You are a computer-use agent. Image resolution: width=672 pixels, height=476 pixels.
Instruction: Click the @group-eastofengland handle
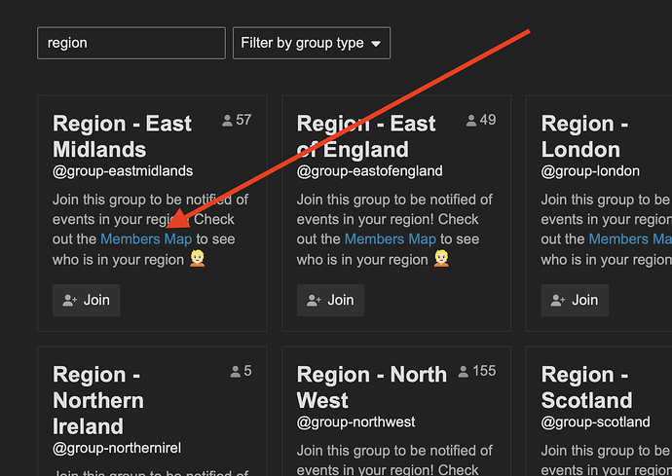coord(369,171)
